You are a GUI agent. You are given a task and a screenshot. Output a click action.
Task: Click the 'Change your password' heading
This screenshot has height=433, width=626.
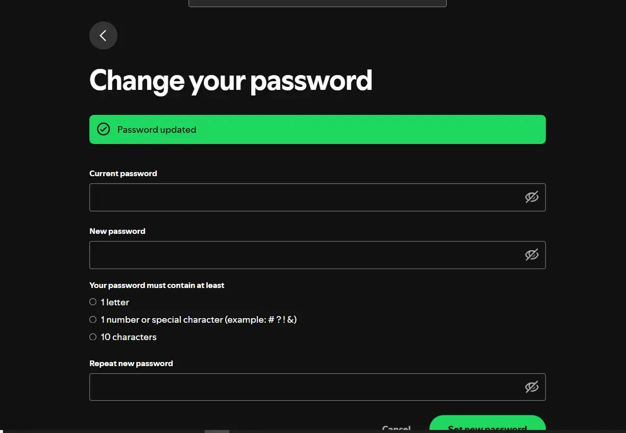point(231,81)
